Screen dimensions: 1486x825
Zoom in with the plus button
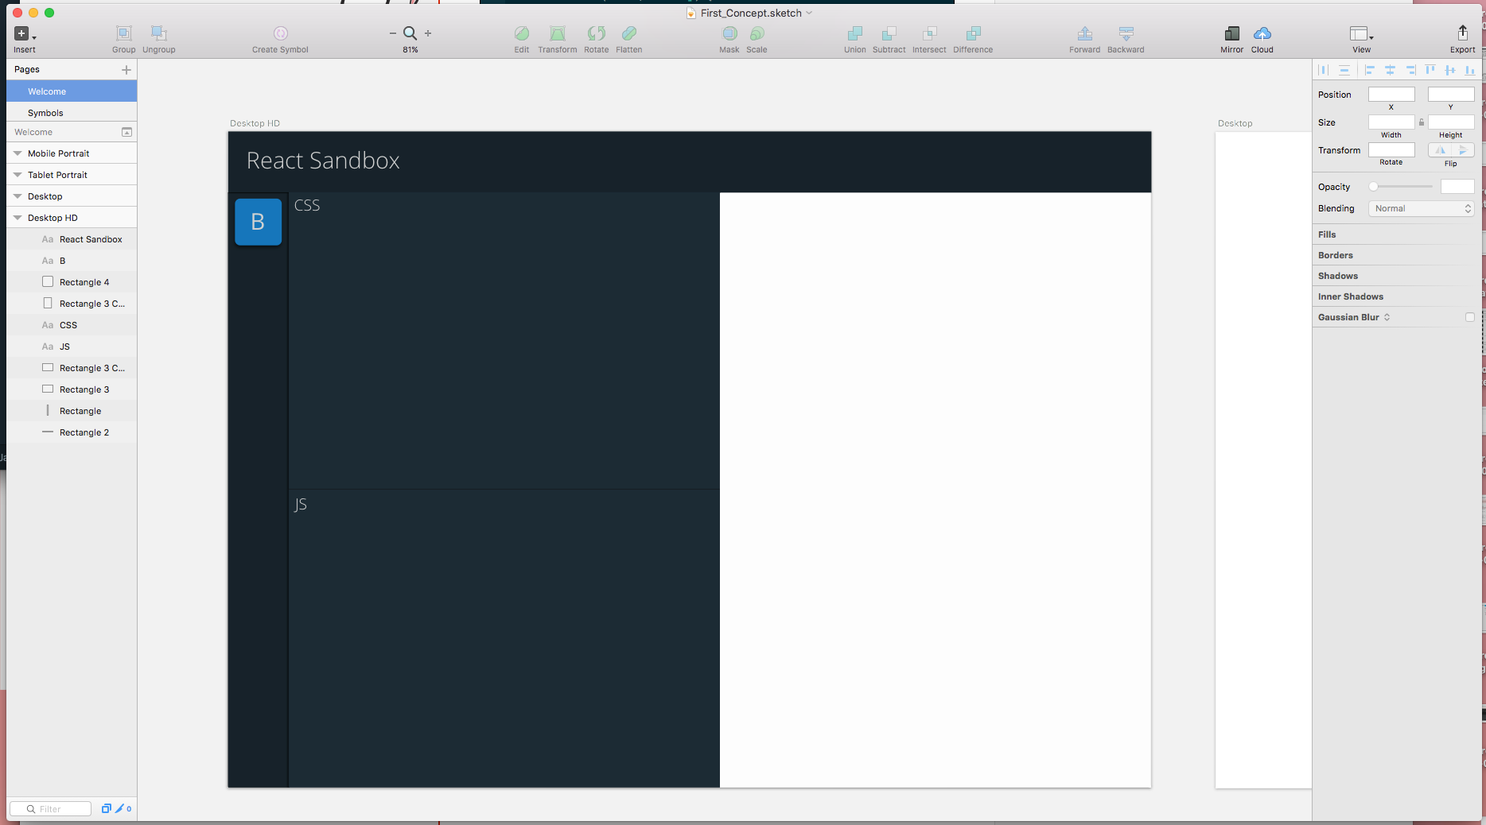[428, 33]
